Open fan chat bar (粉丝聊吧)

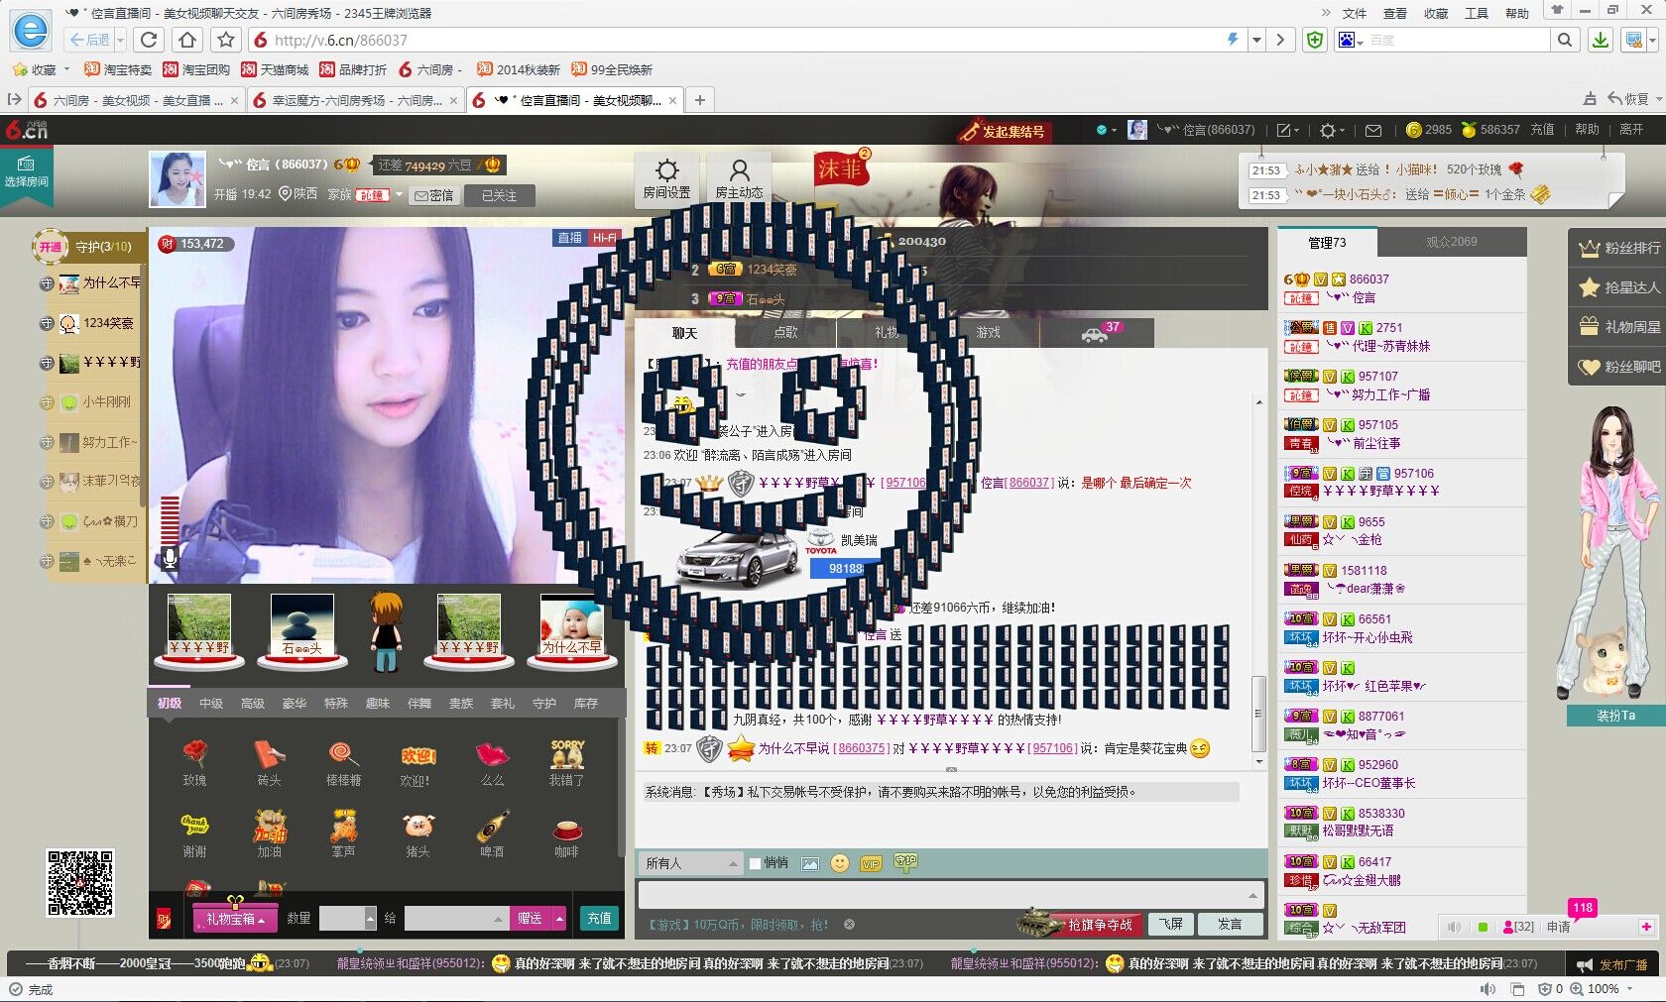[x=1619, y=367]
